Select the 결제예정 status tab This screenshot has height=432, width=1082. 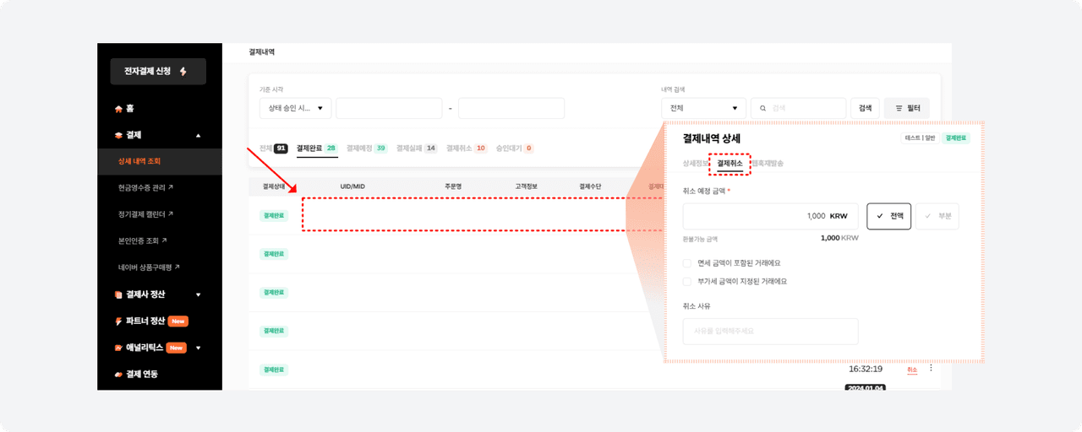coord(367,148)
